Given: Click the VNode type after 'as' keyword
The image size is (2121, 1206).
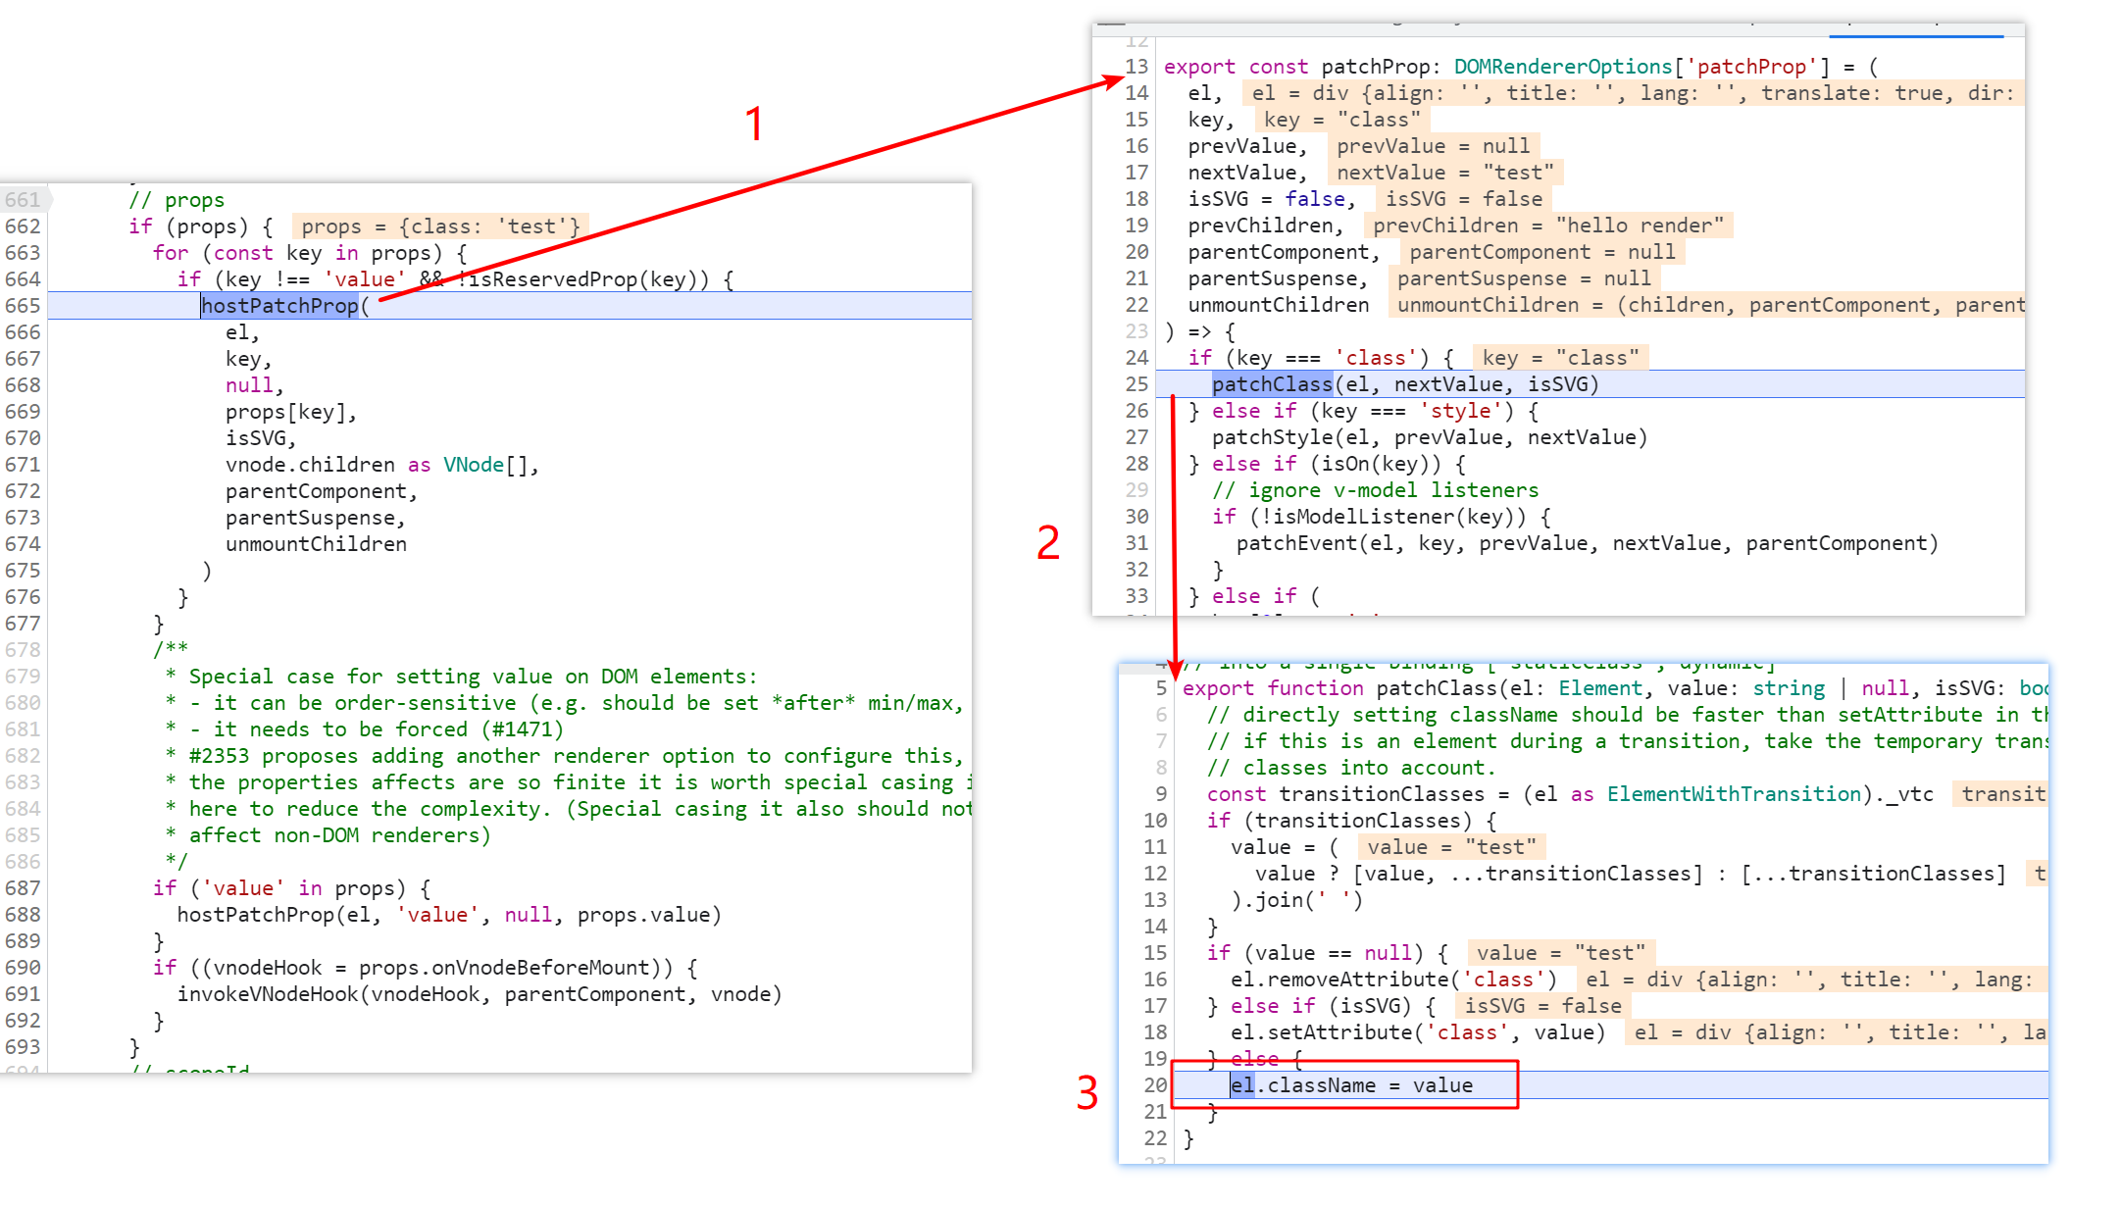Looking at the screenshot, I should pyautogui.click(x=473, y=465).
